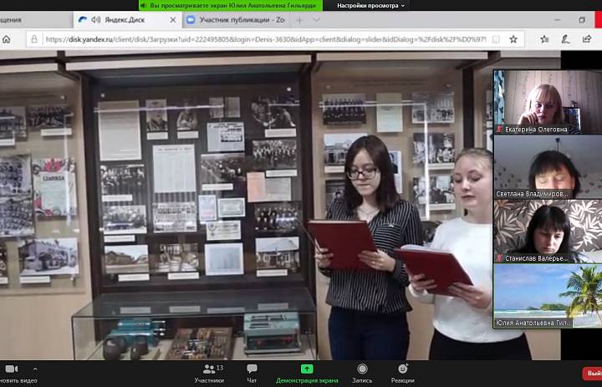The image size is (602, 387).
Task: Open the Zoom Chat icon
Action: coord(253,369)
